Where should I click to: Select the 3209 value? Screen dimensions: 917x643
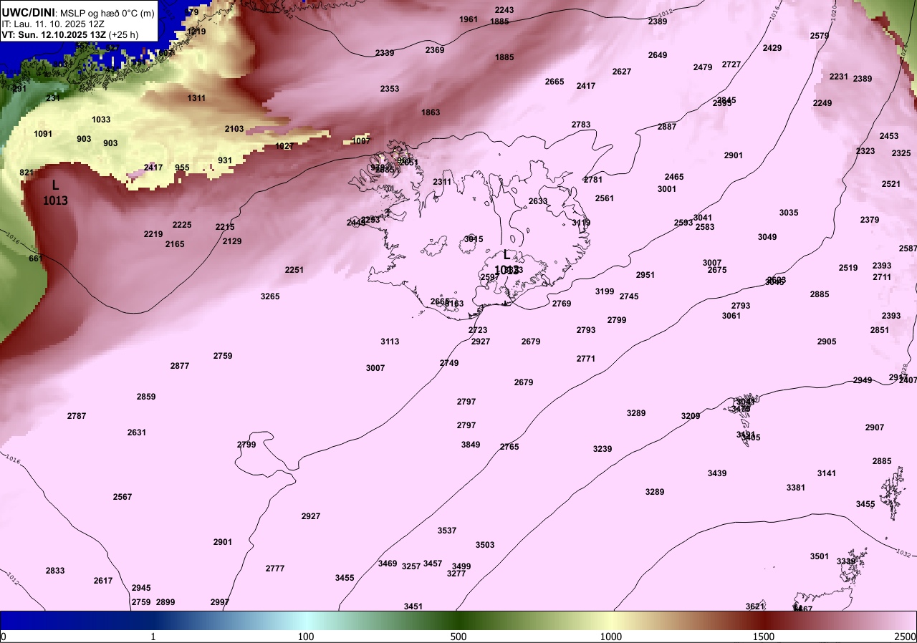point(691,416)
